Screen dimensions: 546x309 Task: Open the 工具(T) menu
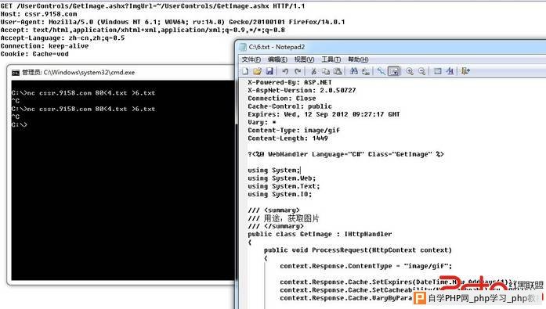pyautogui.click(x=331, y=59)
